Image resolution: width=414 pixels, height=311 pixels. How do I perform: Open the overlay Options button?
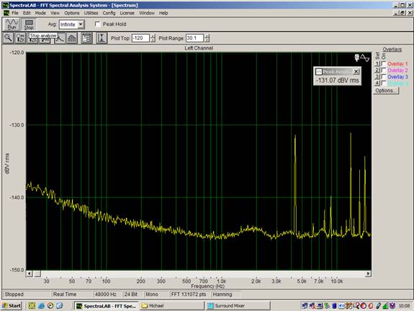[386, 91]
